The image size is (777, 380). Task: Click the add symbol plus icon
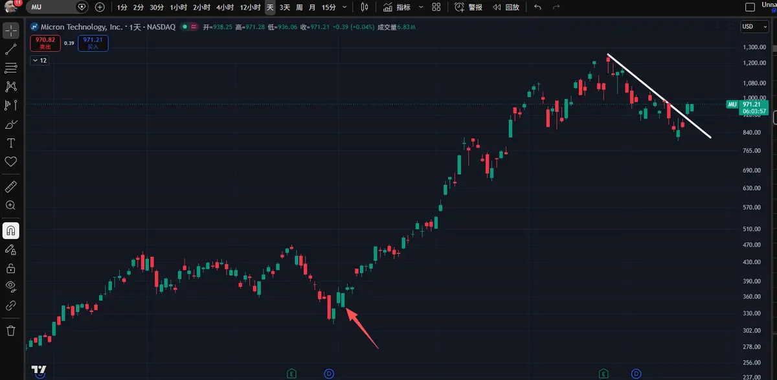click(100, 7)
